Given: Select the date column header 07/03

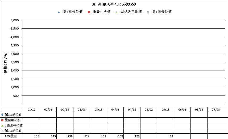Looking at the screenshot, I should click(x=216, y=110).
